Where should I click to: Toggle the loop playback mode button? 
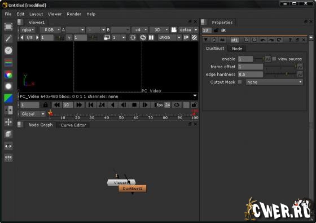coord(177,105)
